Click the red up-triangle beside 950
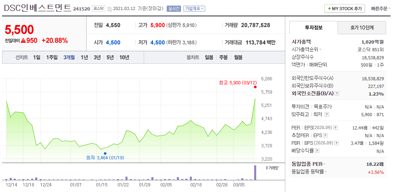Viewport: 393px width, 192px height. 23,40
